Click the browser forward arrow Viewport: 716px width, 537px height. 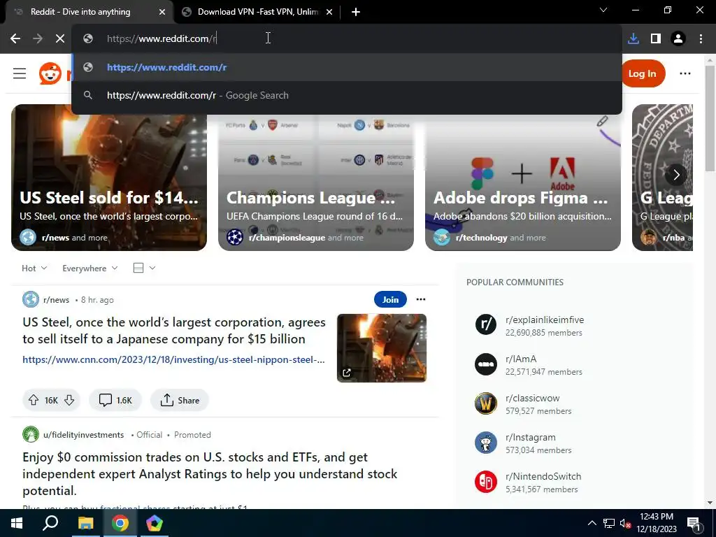tap(38, 38)
